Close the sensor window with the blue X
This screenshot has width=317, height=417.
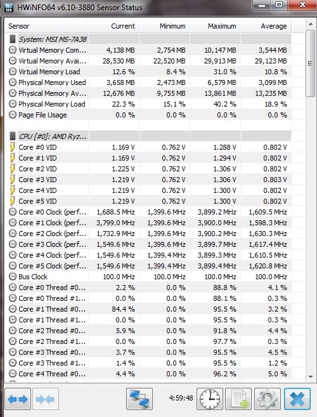pyautogui.click(x=297, y=399)
